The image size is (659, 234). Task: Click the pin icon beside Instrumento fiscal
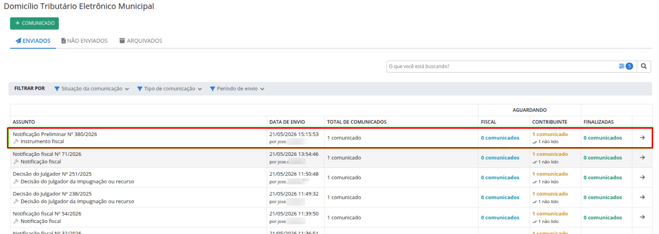[x=16, y=142]
